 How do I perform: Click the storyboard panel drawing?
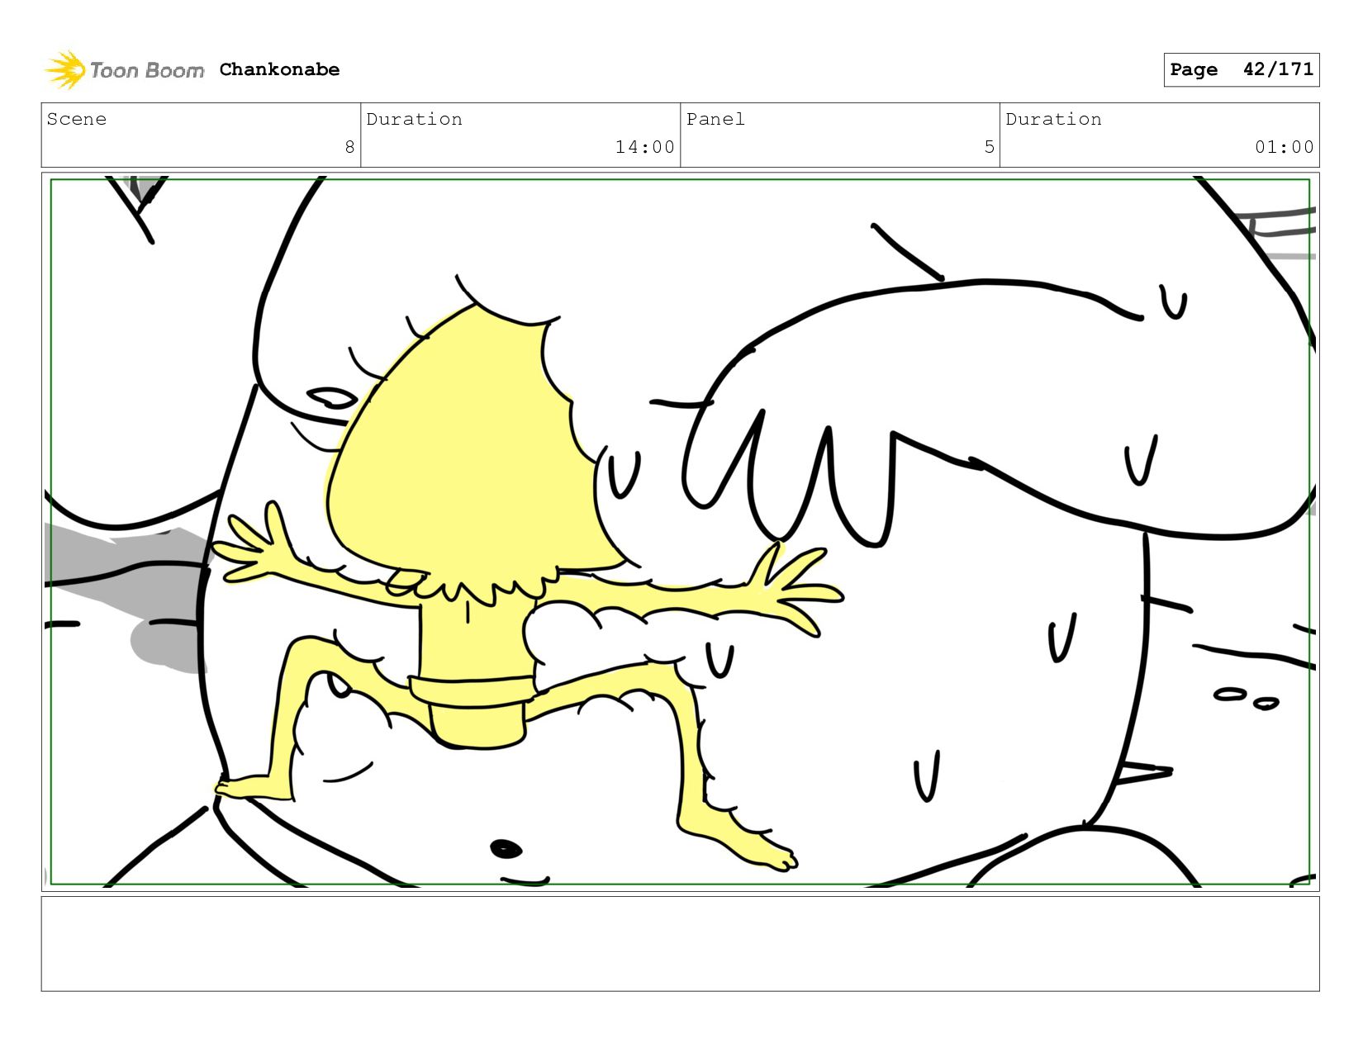[x=681, y=532]
